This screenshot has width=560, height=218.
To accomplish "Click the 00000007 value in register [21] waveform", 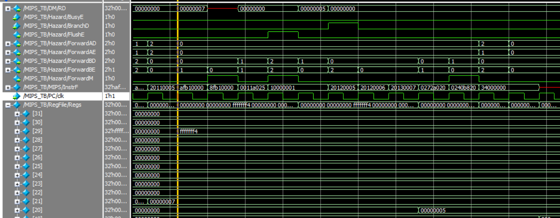I will click(163, 201).
